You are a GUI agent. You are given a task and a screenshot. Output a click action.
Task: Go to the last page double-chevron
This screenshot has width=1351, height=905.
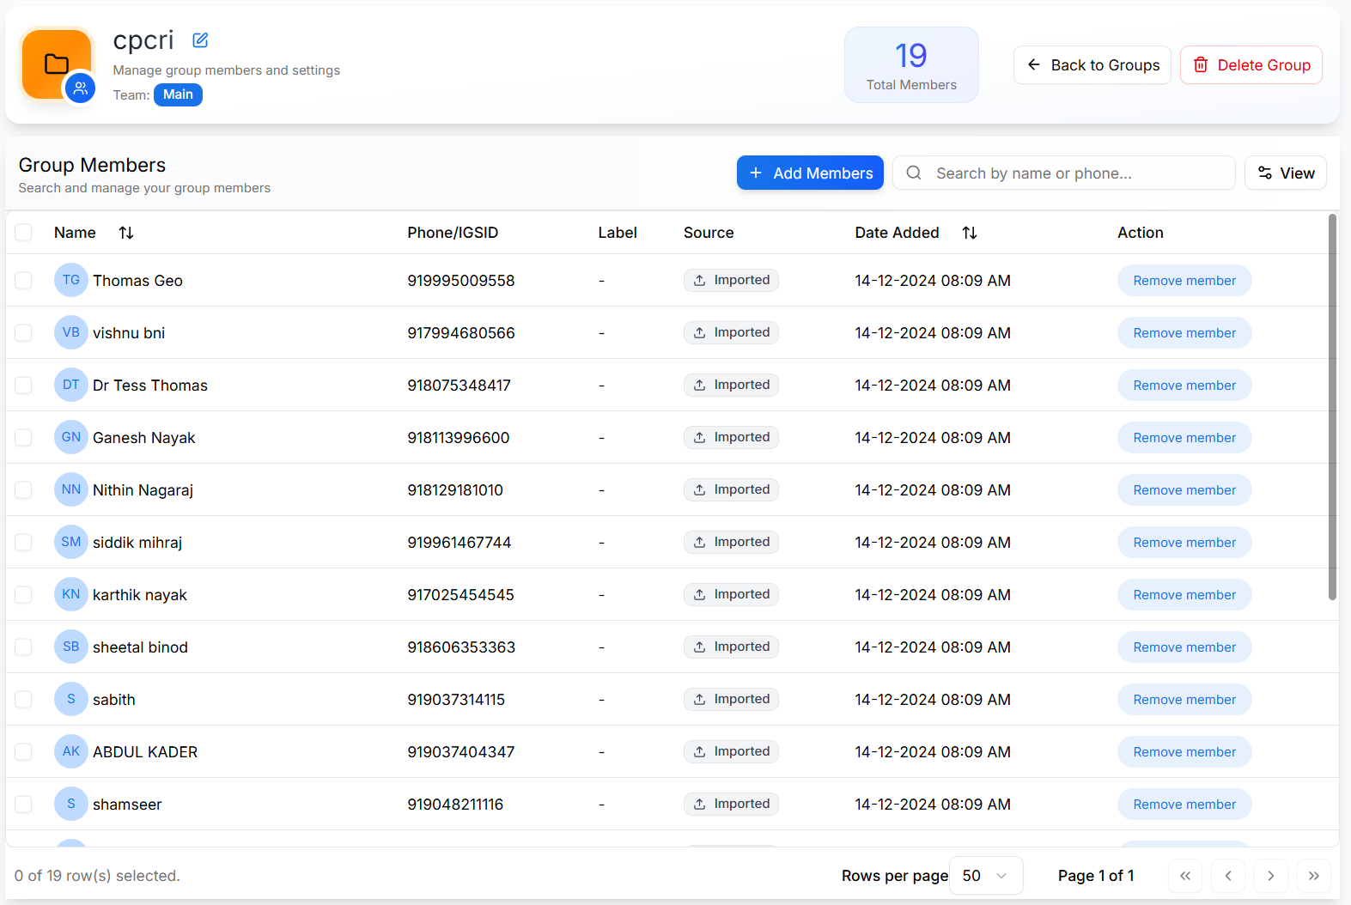click(1313, 876)
